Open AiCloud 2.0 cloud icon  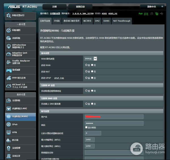8,86
